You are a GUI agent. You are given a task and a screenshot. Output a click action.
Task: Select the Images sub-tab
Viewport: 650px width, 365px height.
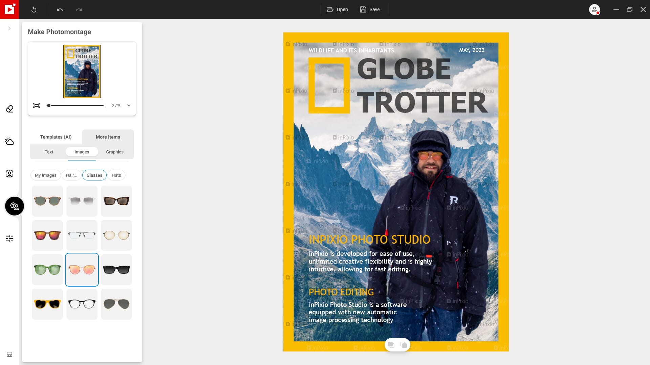[x=82, y=152]
